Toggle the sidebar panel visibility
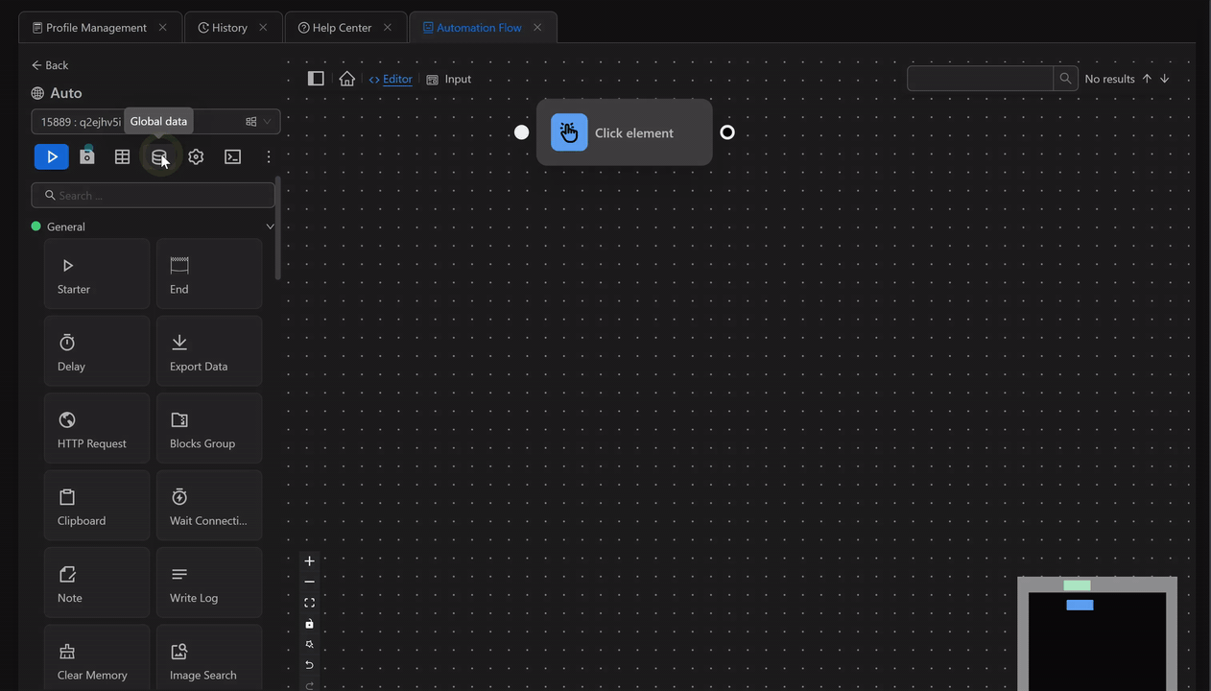 (316, 78)
